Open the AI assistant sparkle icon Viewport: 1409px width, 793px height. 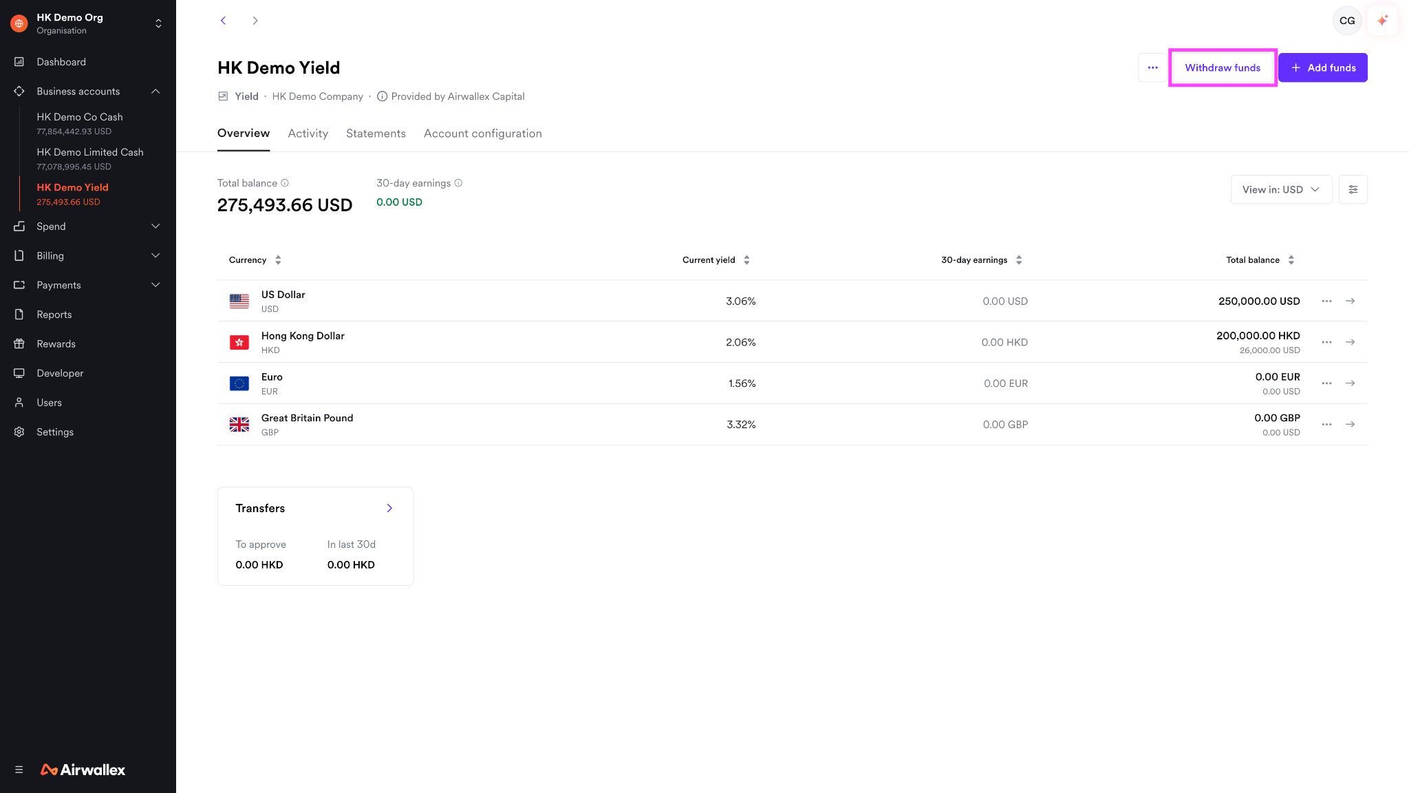1382,21
